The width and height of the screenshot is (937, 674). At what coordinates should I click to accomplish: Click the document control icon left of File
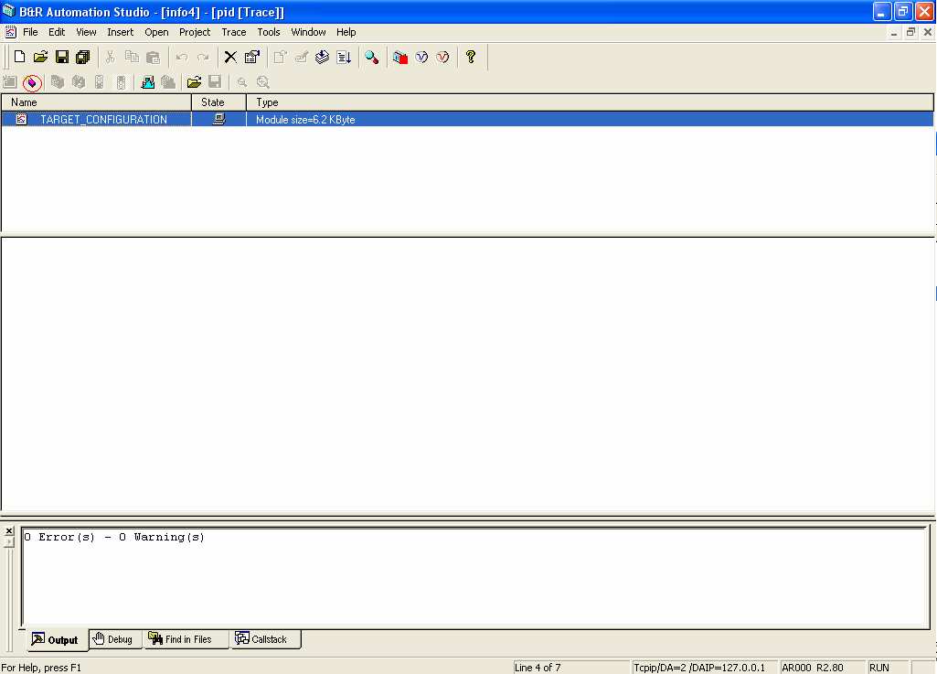click(x=10, y=32)
